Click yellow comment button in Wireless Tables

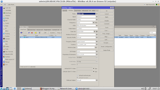click(35, 33)
